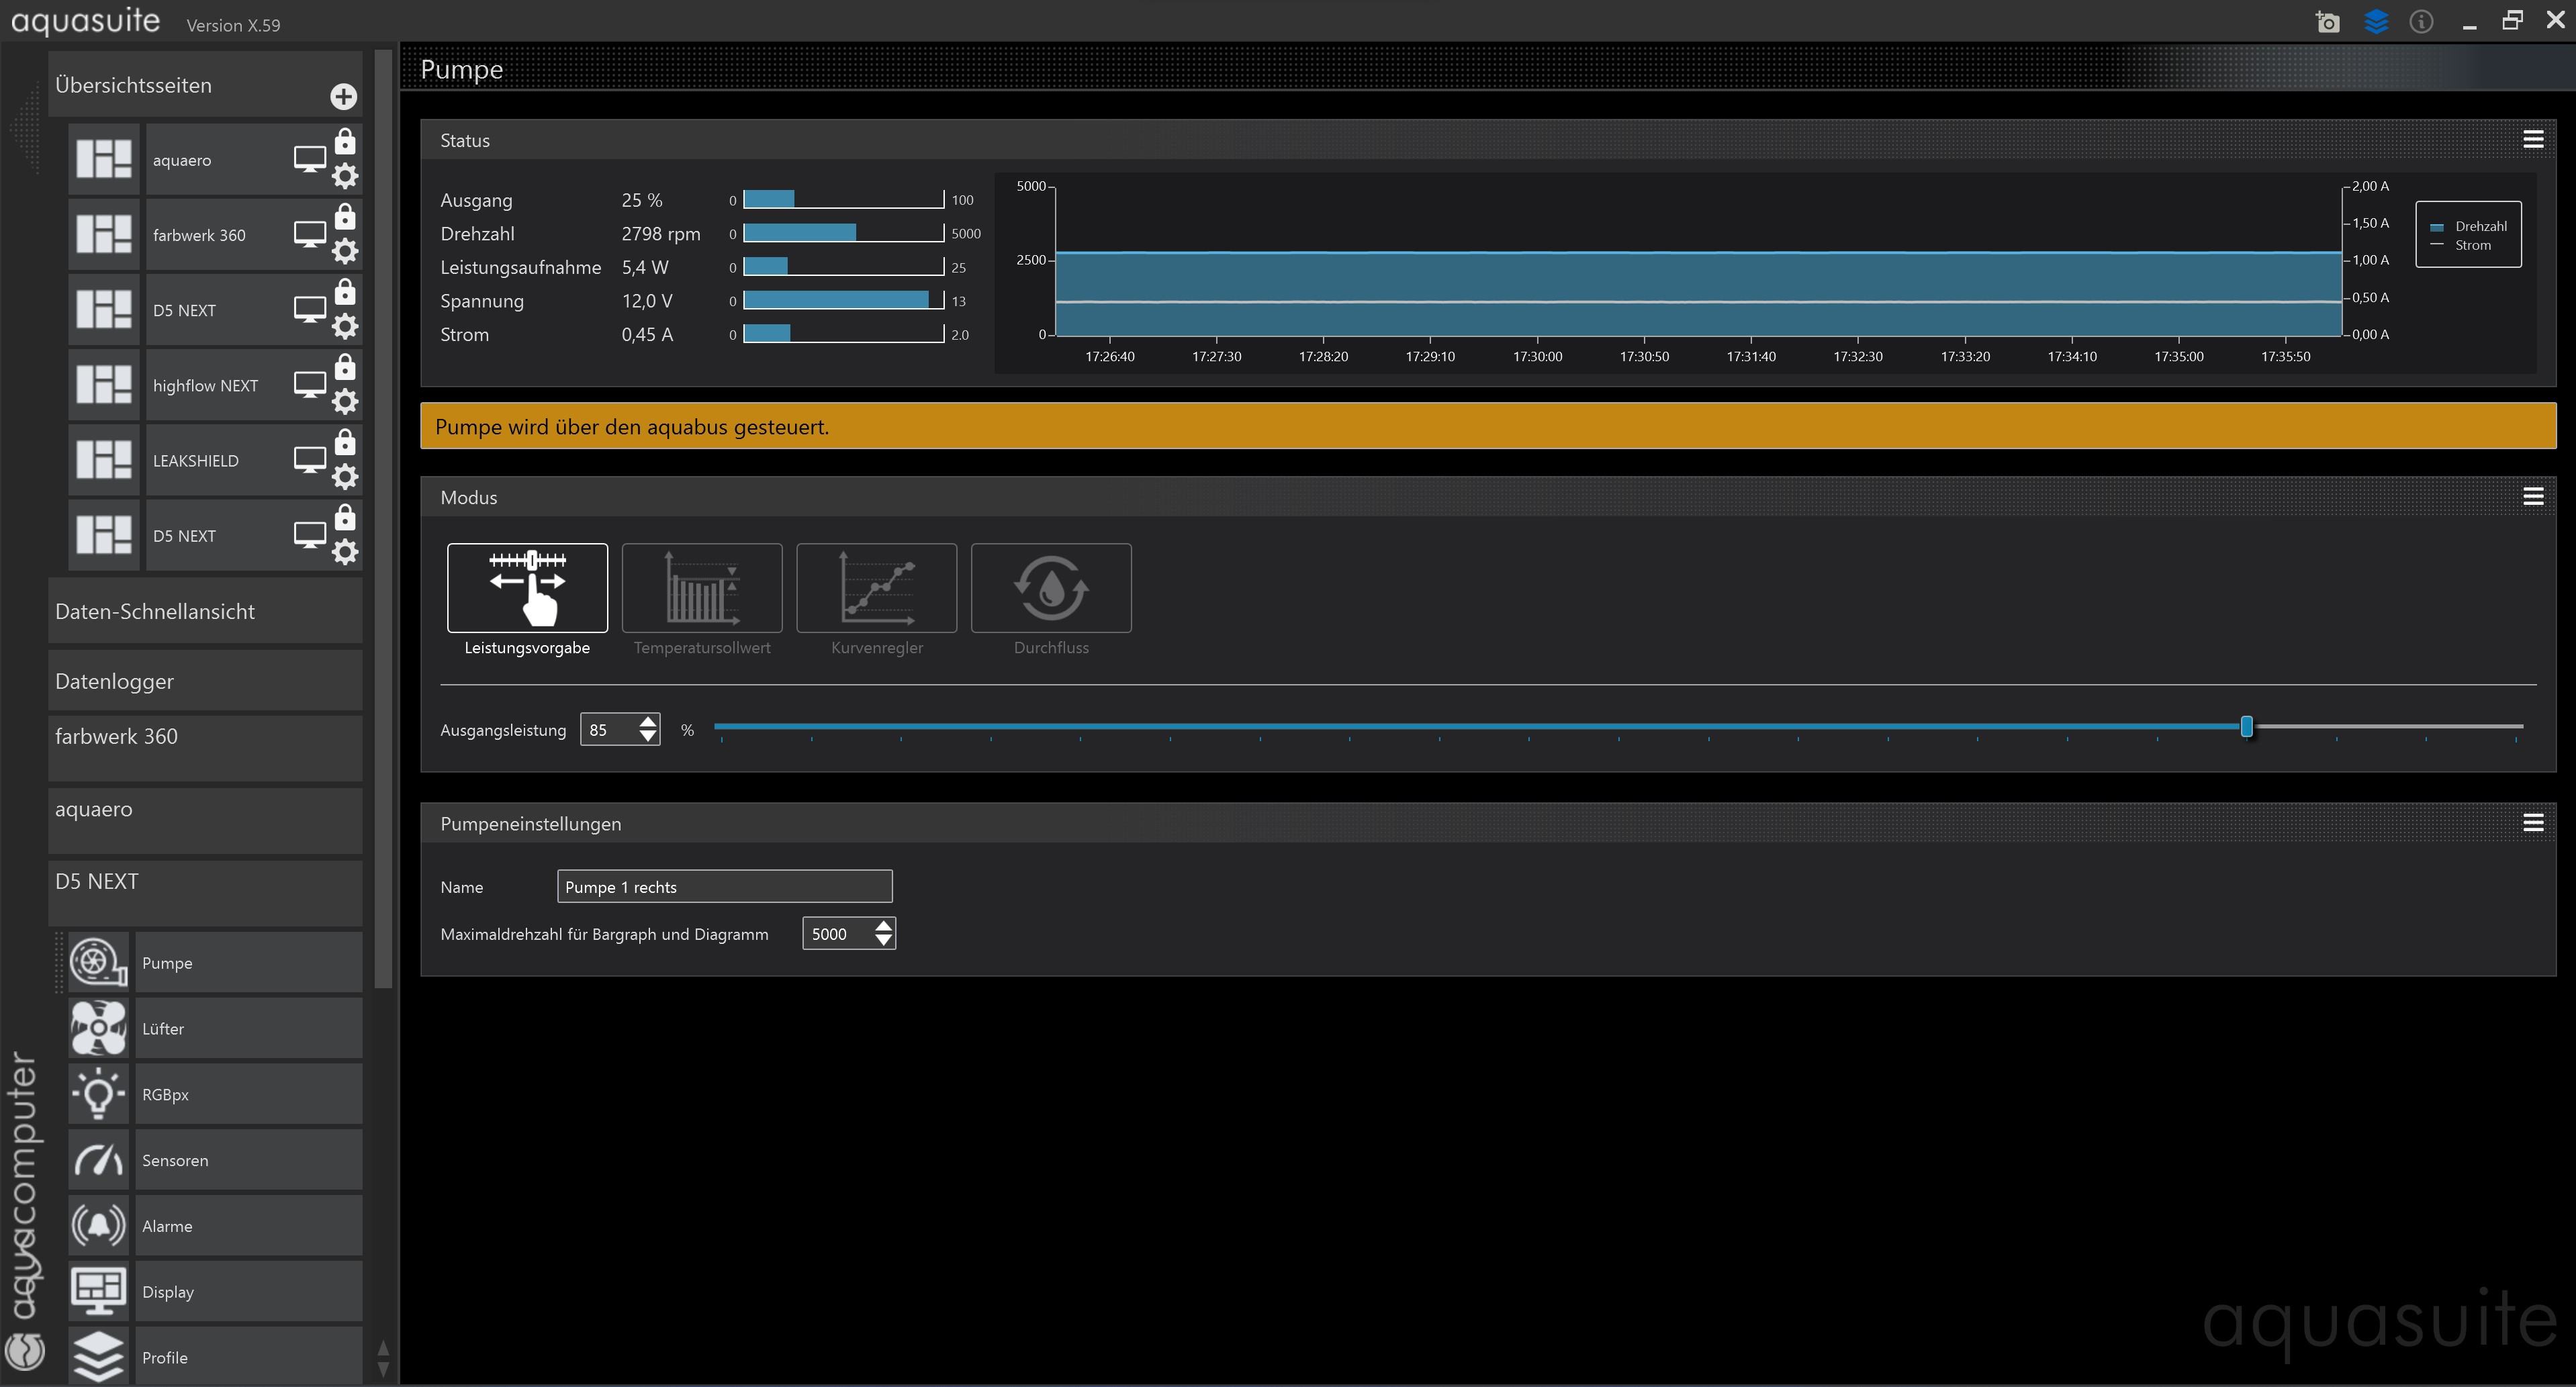Open the Lüfter fan icon page

coord(98,1028)
